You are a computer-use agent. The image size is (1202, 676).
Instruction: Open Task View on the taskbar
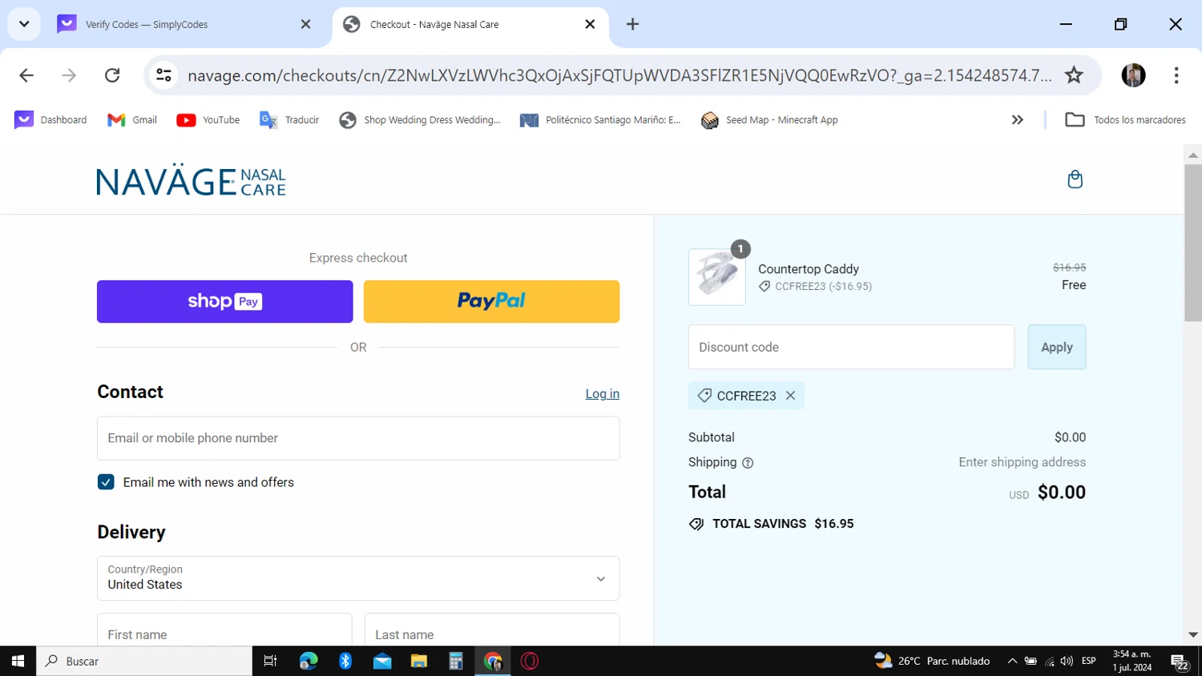[270, 662]
